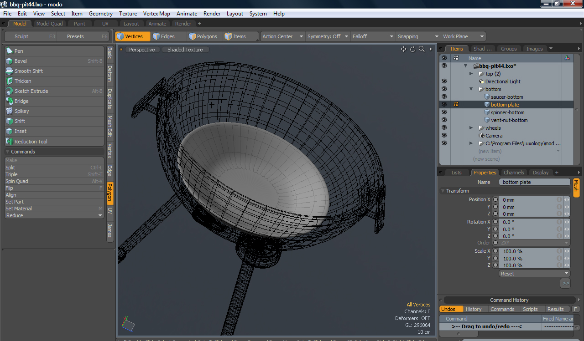Open the Reduction Tool
This screenshot has width=584, height=341.
tap(54, 142)
